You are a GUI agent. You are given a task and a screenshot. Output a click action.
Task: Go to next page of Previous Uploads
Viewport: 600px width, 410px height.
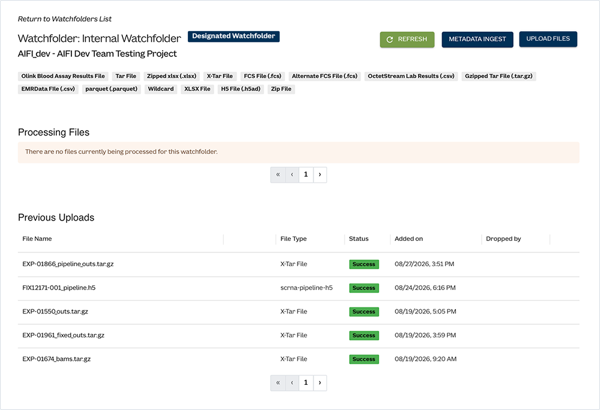[x=320, y=383]
